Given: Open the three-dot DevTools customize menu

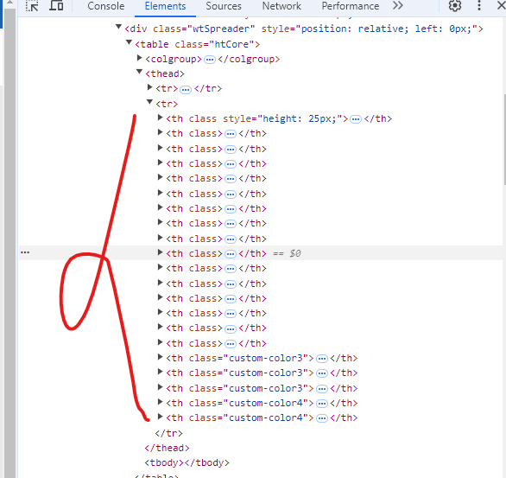Looking at the screenshot, I should coord(479,5).
